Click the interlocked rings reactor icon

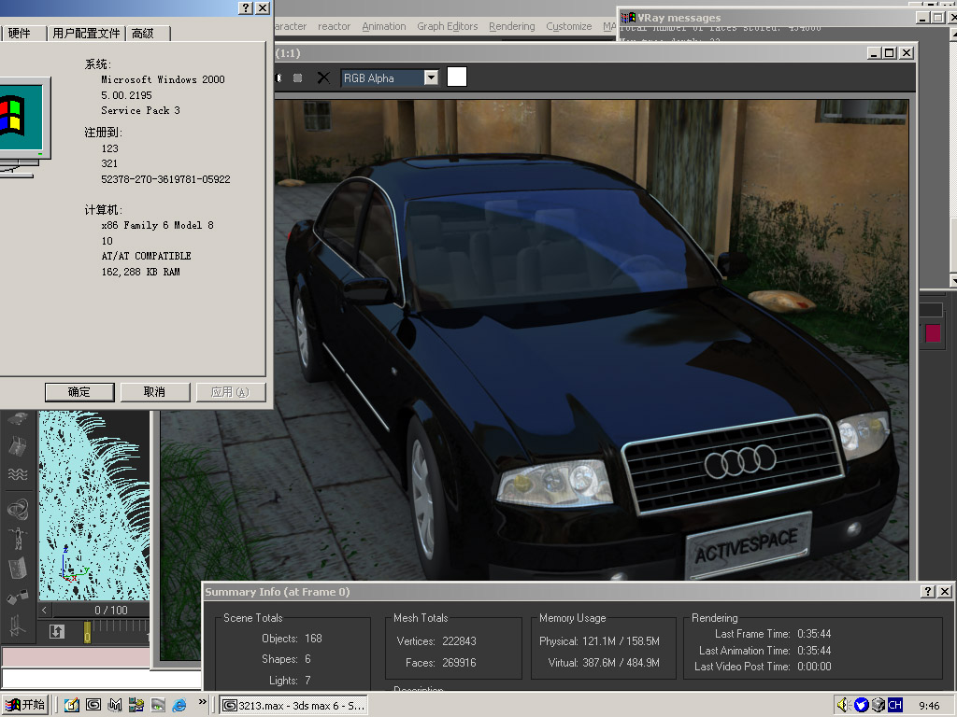point(18,509)
